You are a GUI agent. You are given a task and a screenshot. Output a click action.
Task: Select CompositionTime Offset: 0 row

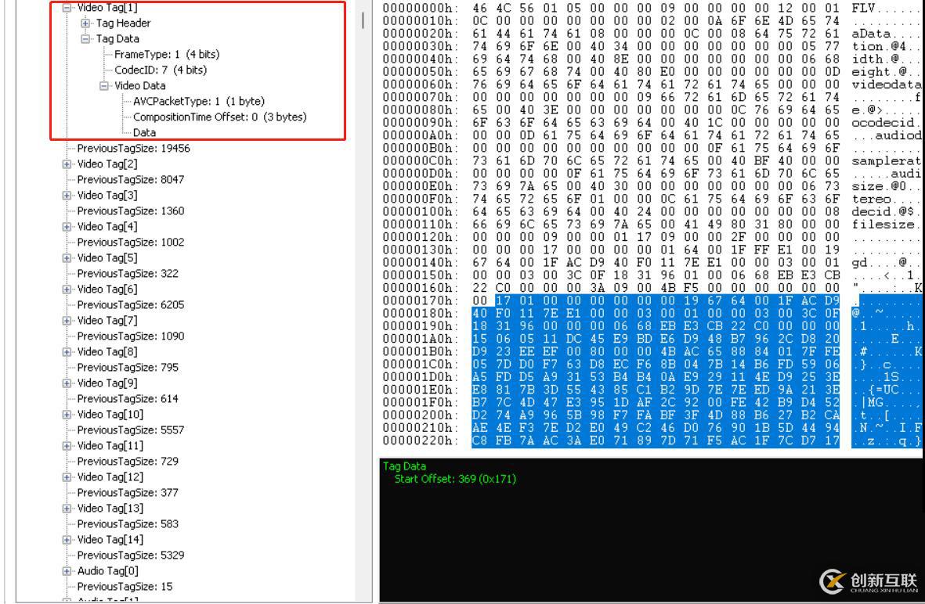220,117
